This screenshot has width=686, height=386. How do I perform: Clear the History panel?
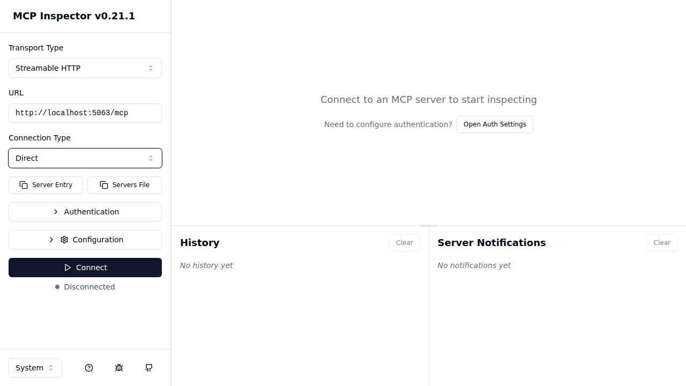pyautogui.click(x=404, y=242)
